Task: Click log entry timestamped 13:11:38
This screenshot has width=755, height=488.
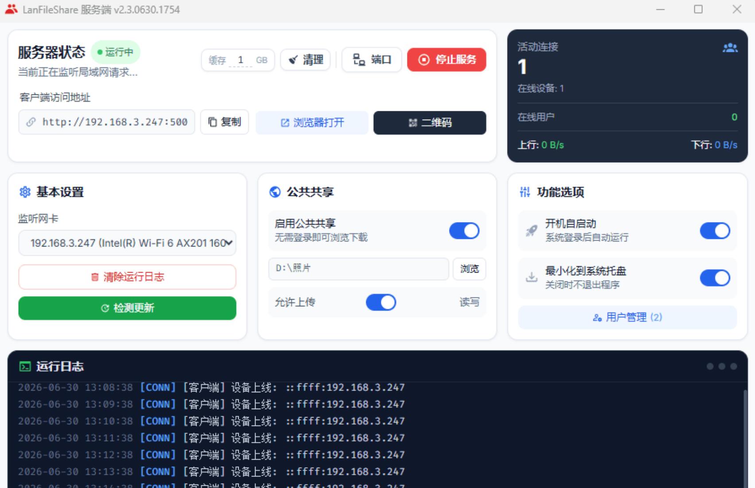Action: pyautogui.click(x=211, y=438)
